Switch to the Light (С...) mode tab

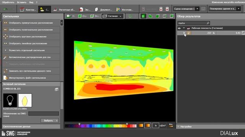(x=44, y=10)
